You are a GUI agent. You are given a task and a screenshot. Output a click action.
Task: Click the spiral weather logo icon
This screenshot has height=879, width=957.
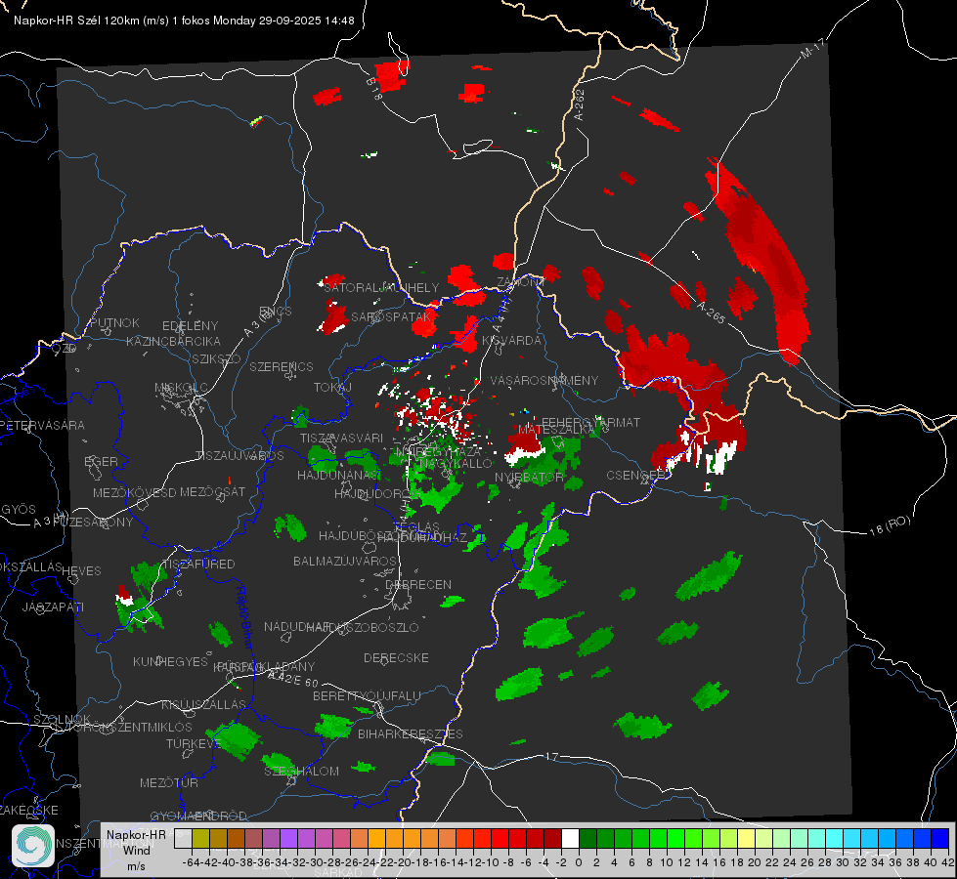(33, 846)
